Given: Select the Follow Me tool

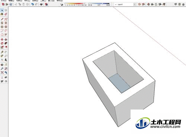Looking at the screenshot, I should pos(6,43).
